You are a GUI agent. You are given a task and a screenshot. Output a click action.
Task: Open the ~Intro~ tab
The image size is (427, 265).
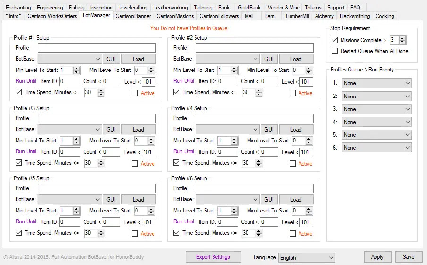[14, 16]
